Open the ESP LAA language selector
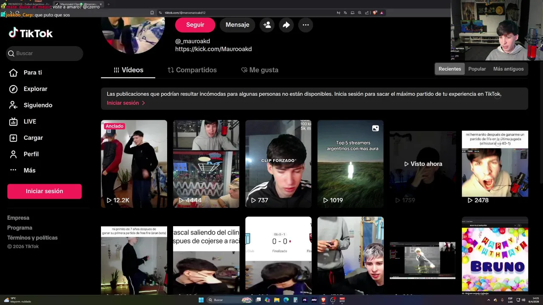Screen dimensions: 543x305 (510, 300)
